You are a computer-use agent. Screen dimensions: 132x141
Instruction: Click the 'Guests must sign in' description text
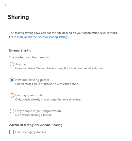pos(47,84)
